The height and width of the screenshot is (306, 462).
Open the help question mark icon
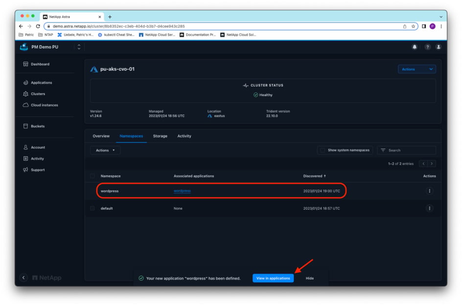[x=427, y=47]
